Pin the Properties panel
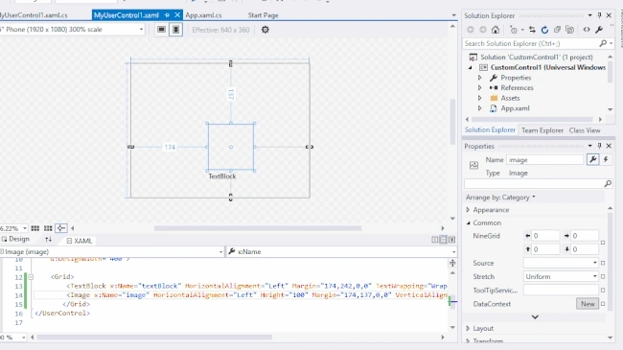Screen dimensions: 623x350 [599, 146]
